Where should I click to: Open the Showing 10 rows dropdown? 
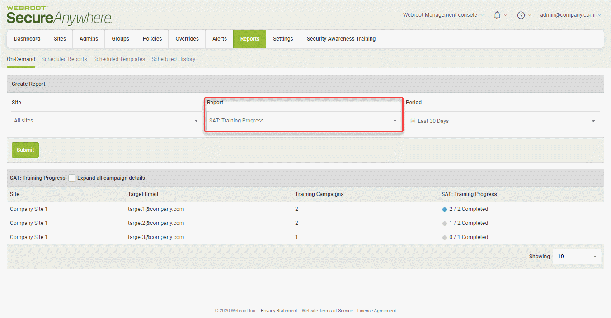[577, 257]
